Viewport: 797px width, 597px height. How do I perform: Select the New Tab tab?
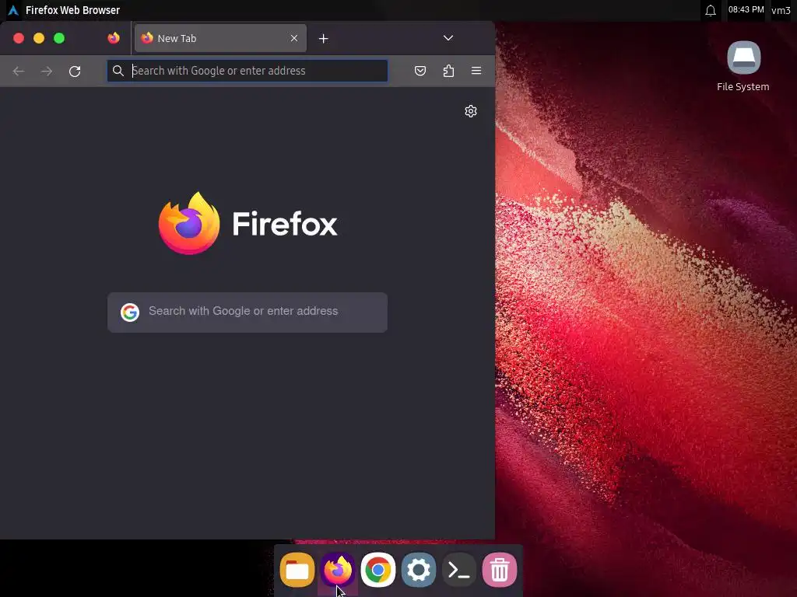coord(220,38)
